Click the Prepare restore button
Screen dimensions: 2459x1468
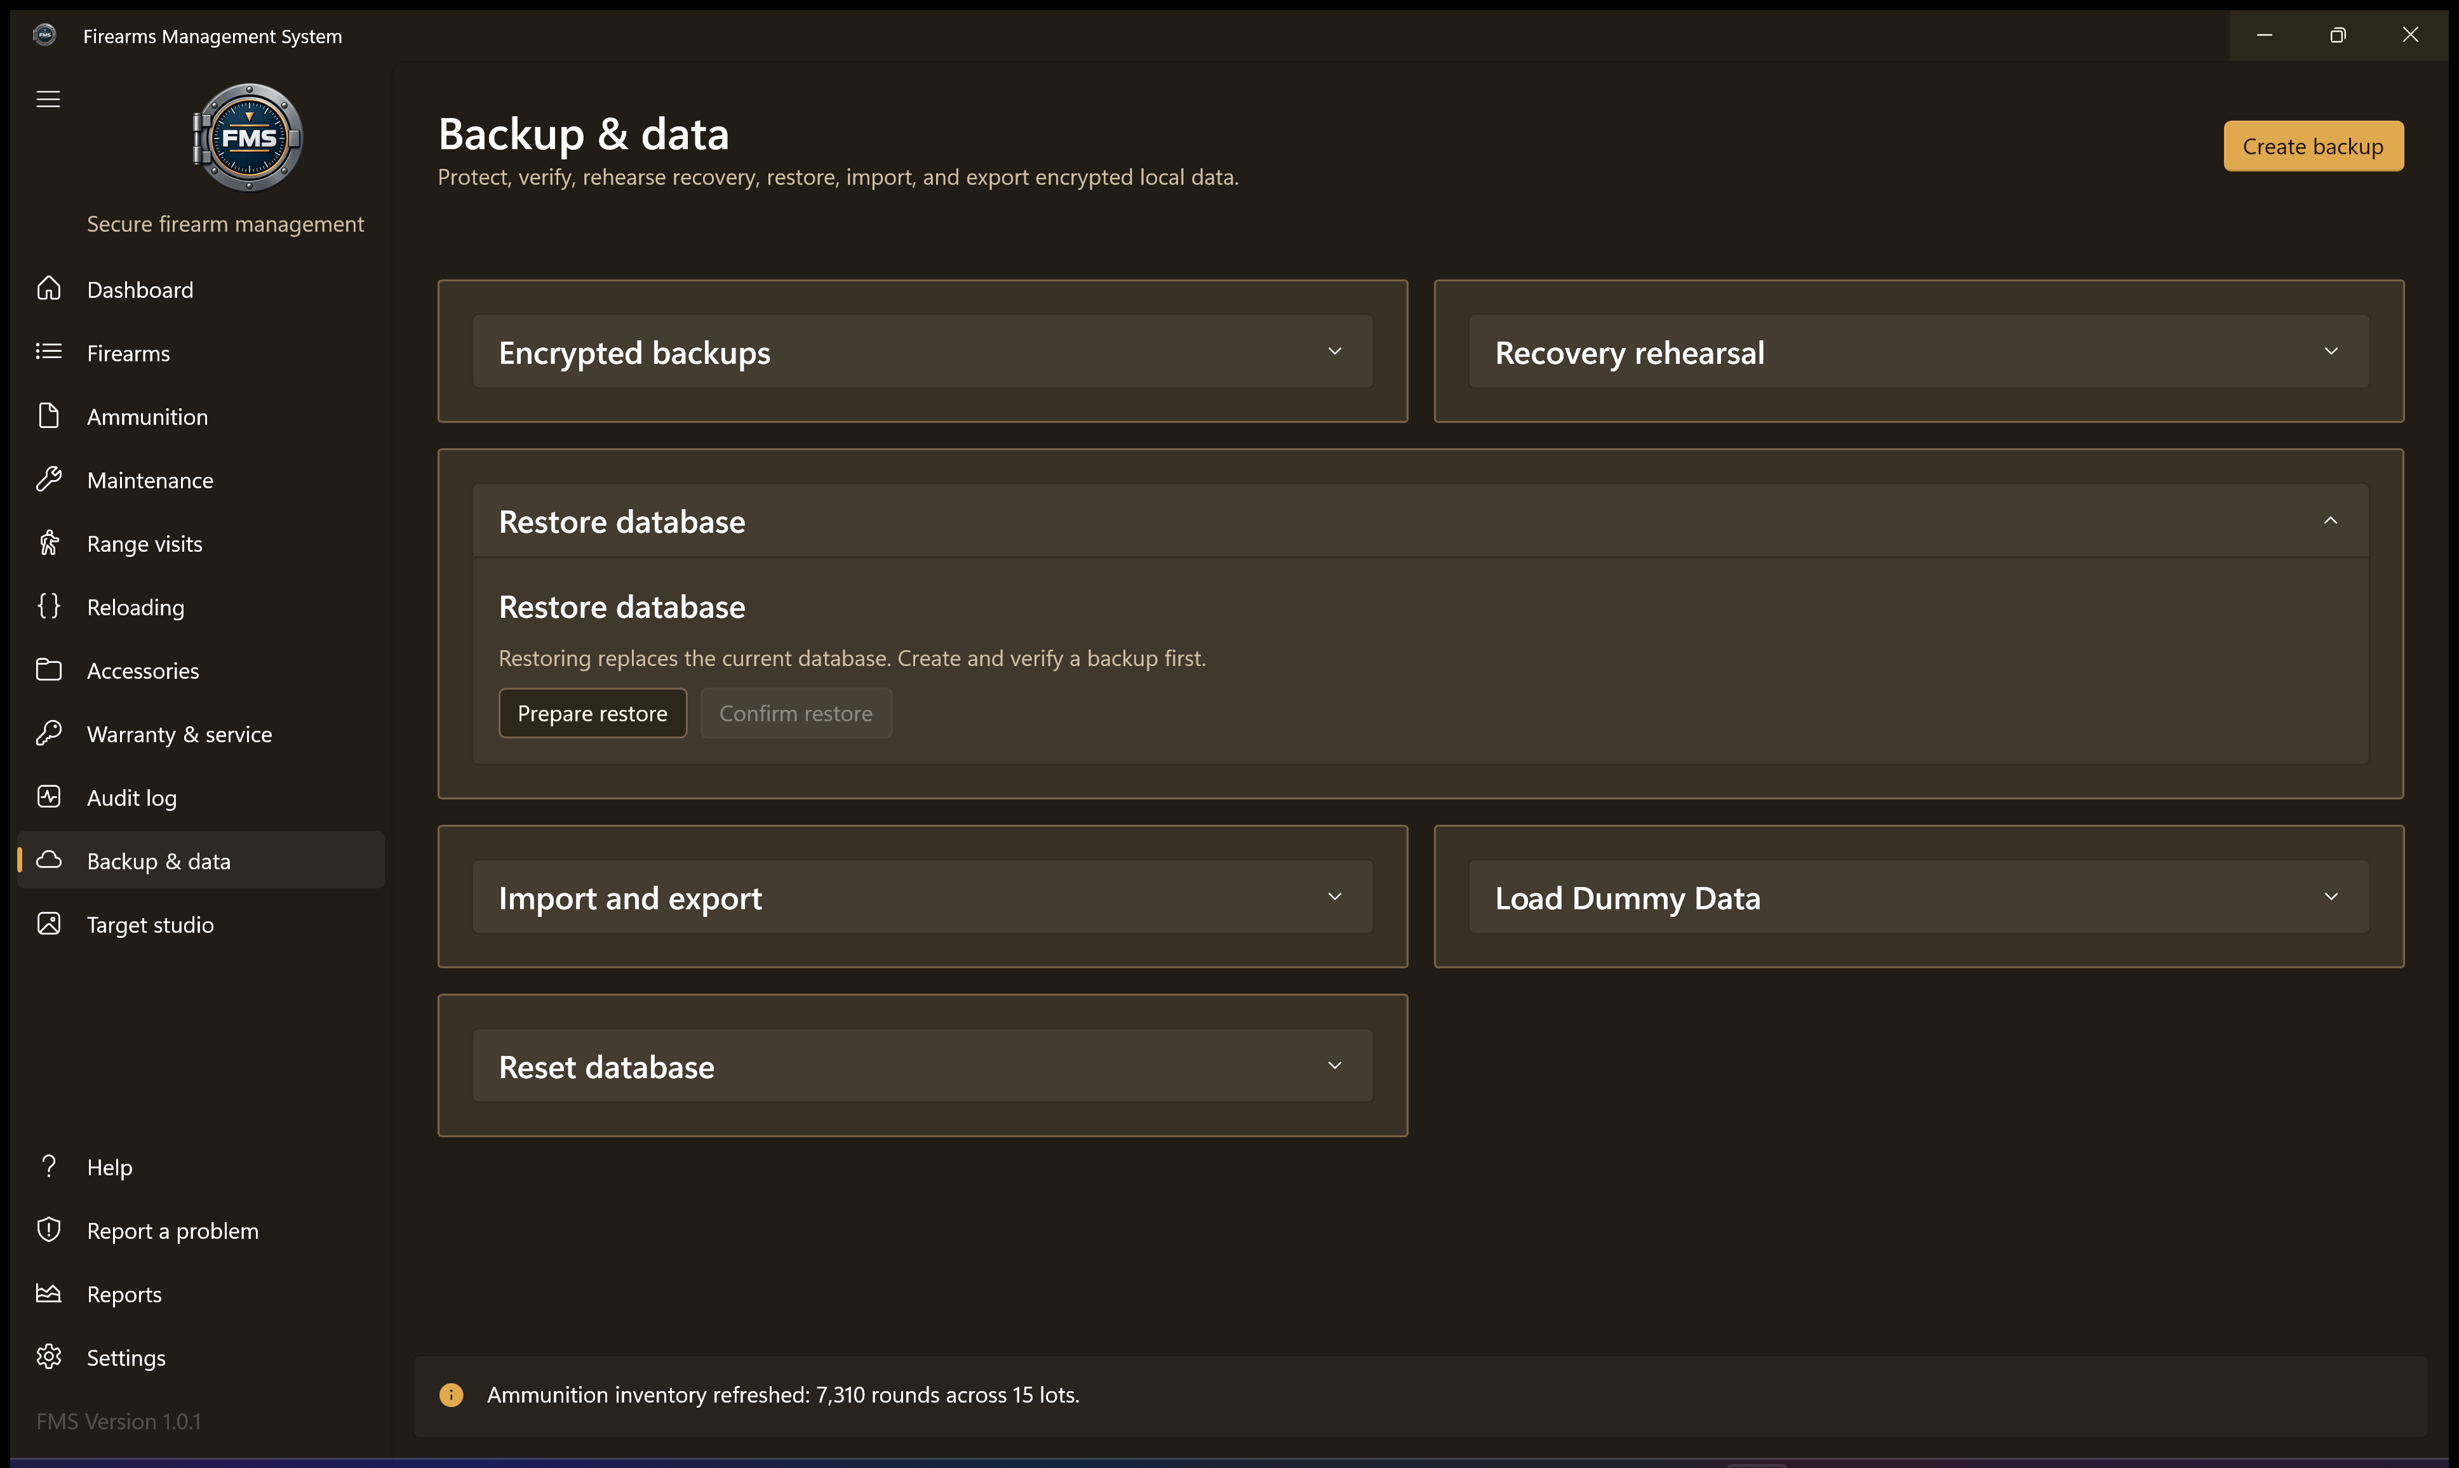[x=593, y=713]
